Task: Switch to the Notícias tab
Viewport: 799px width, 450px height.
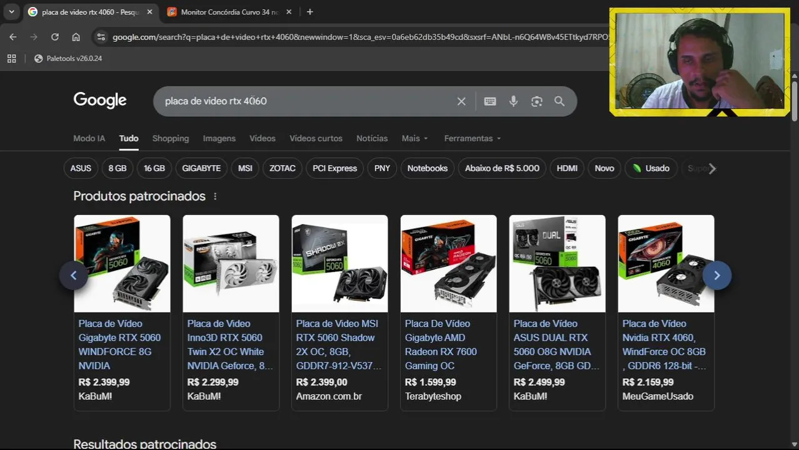Action: 372,138
